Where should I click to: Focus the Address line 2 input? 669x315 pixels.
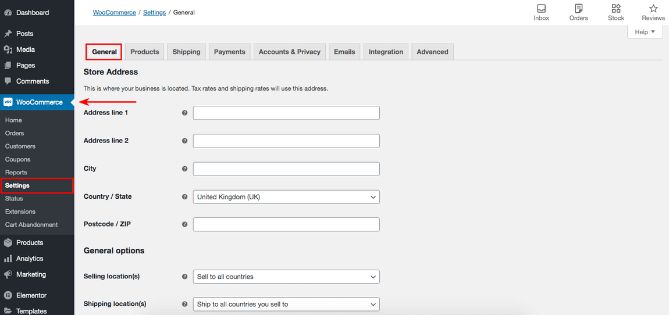[286, 141]
